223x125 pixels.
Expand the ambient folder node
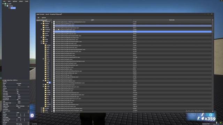pos(41,24)
